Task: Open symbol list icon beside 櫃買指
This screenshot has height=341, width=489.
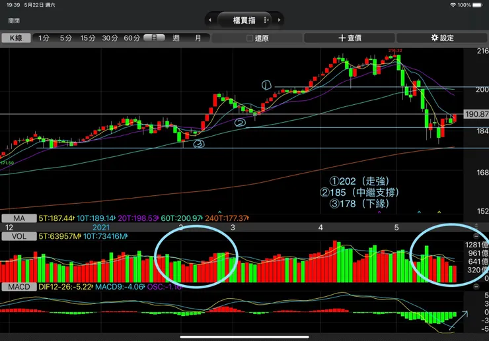Action: [266, 20]
